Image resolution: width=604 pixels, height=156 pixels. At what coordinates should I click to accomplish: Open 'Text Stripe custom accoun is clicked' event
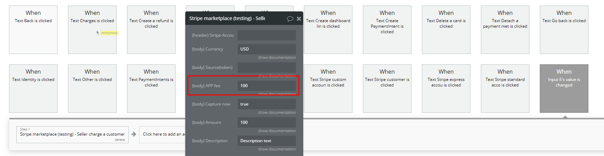[x=328, y=89]
